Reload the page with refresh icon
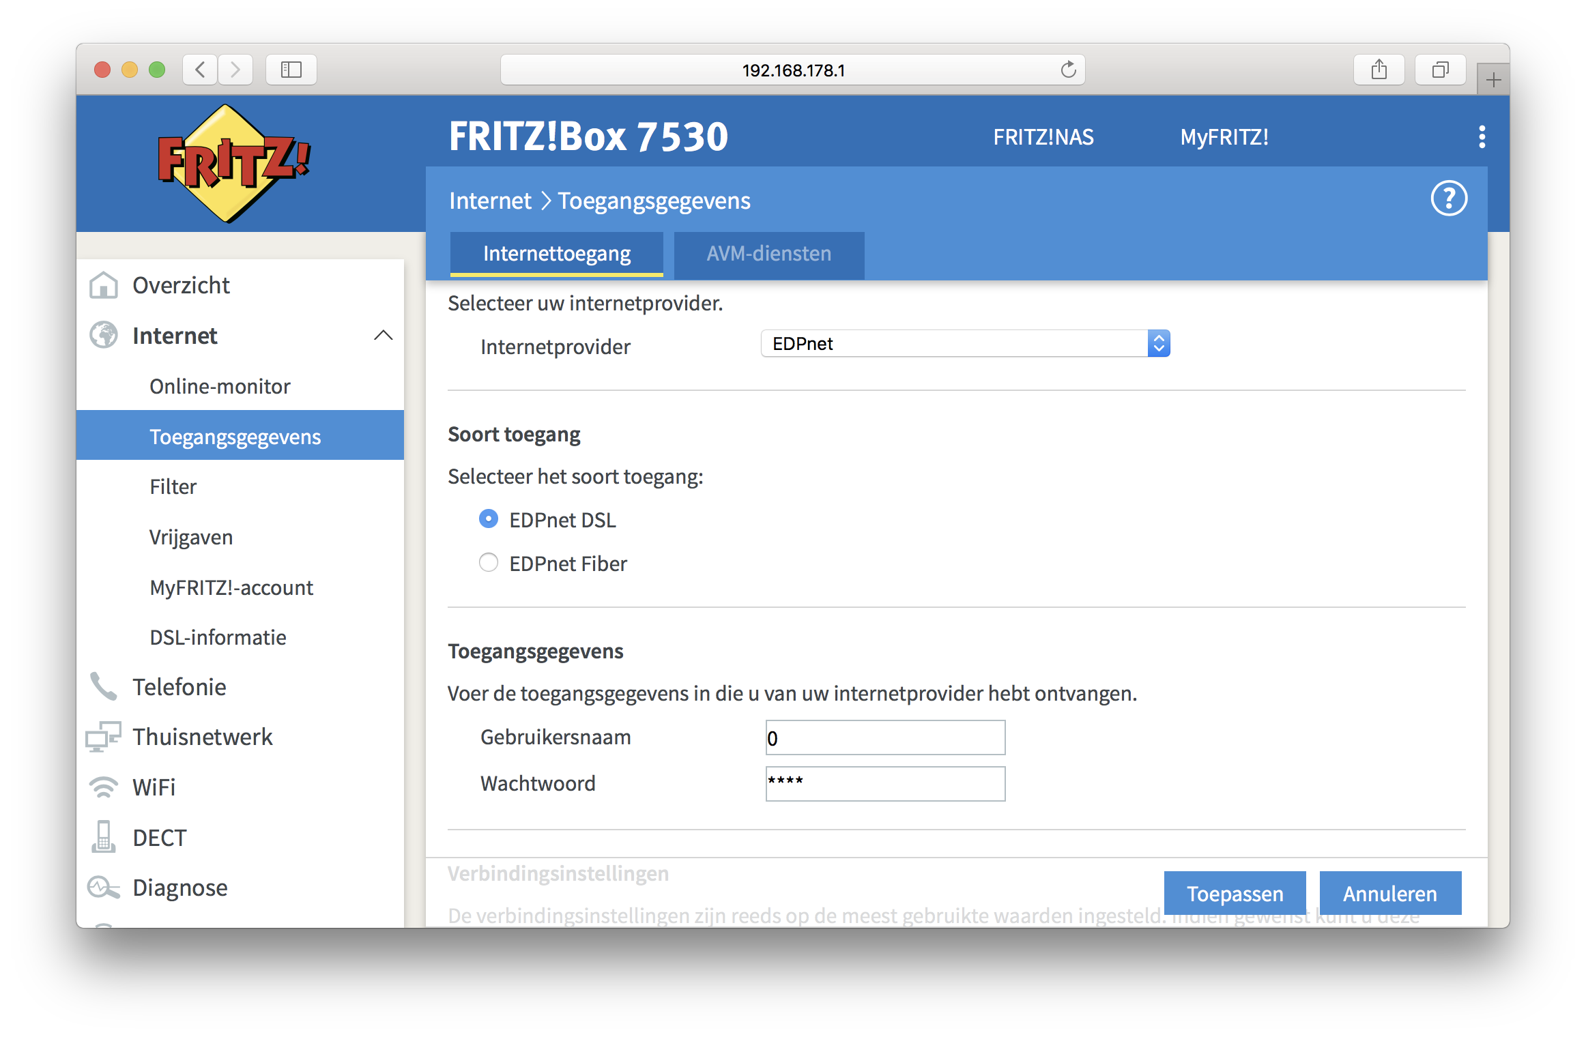The image size is (1586, 1037). click(1068, 70)
